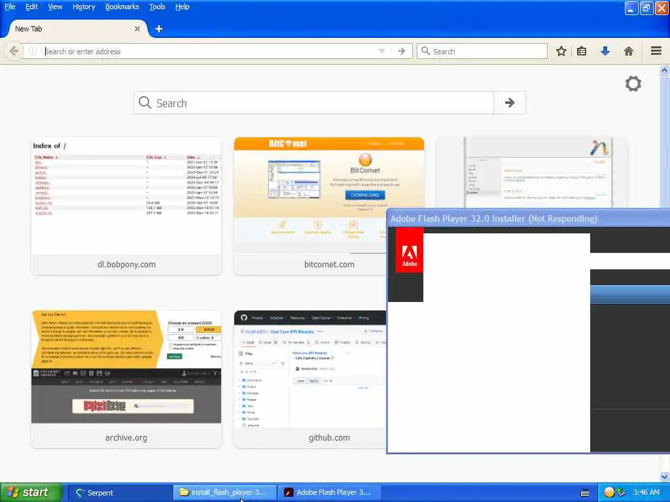Open the github.com thumbnail

point(309,379)
